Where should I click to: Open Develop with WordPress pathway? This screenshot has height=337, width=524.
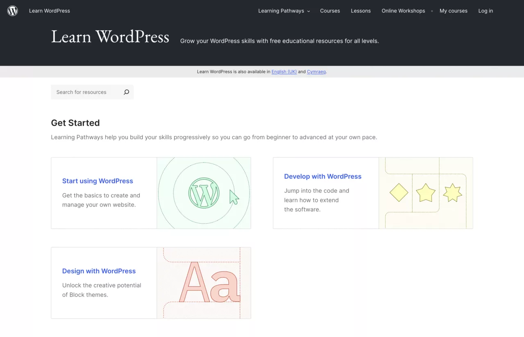pyautogui.click(x=323, y=176)
